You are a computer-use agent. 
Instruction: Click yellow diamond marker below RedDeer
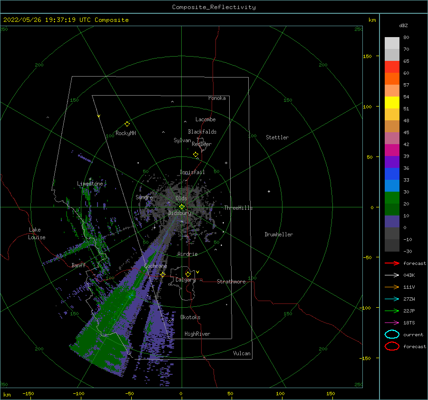(196, 155)
